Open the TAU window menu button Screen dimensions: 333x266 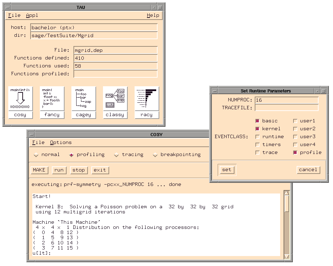(8, 8)
